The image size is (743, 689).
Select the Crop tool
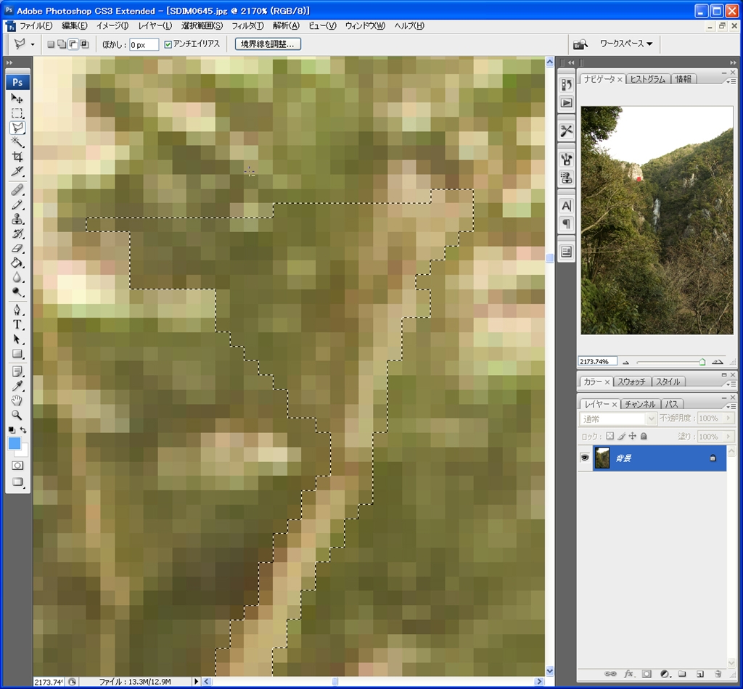coord(17,157)
